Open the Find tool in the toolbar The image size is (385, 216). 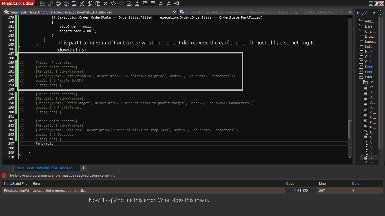click(x=129, y=3)
